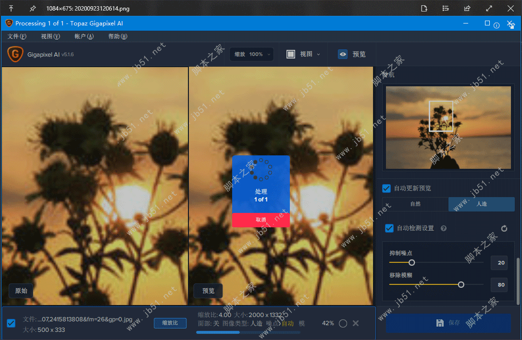Viewport: 522px width, 340px height.
Task: Click the eye icon next to 预览
Action: coord(343,54)
